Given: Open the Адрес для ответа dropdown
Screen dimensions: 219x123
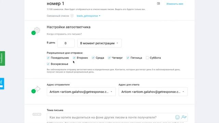Looking at the screenshot, I should [x=153, y=92].
